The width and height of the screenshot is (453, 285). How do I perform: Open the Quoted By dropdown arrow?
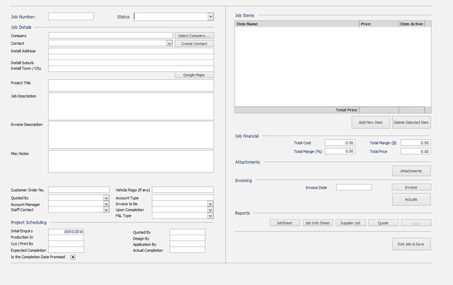pyautogui.click(x=106, y=198)
